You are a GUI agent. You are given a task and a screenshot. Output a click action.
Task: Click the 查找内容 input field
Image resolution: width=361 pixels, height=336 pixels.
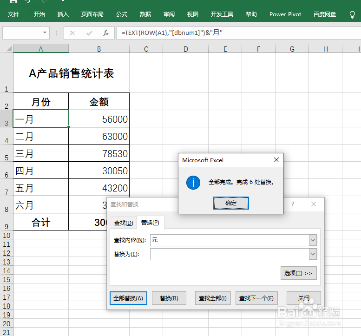[x=230, y=240]
